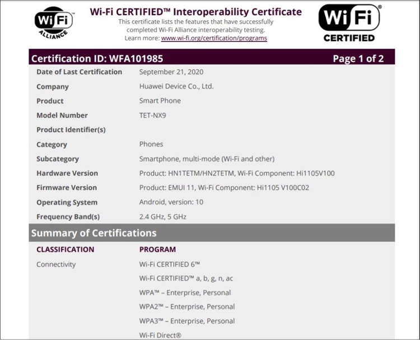Screen dimensions: 420x340
Task: Select the EMUI 11 firmware value
Action: pos(224,187)
